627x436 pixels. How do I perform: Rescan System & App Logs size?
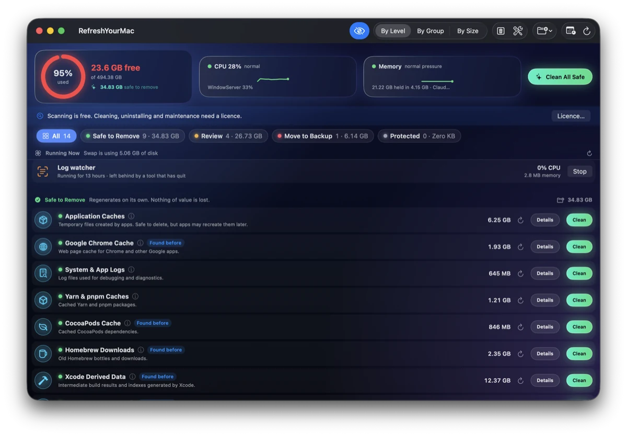click(520, 273)
